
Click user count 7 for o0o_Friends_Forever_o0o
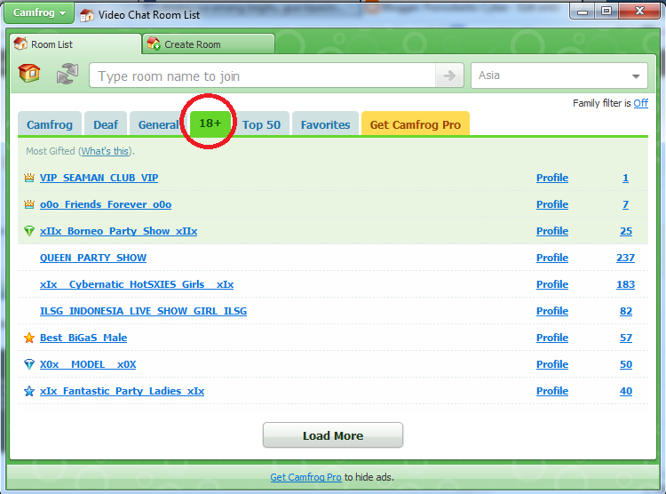[626, 204]
